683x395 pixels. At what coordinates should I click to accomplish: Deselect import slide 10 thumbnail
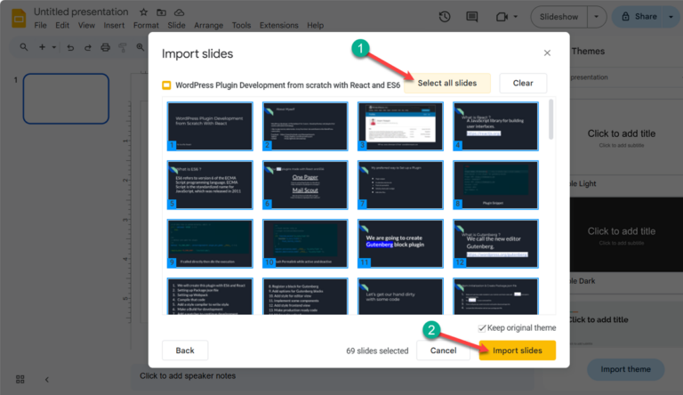click(305, 243)
